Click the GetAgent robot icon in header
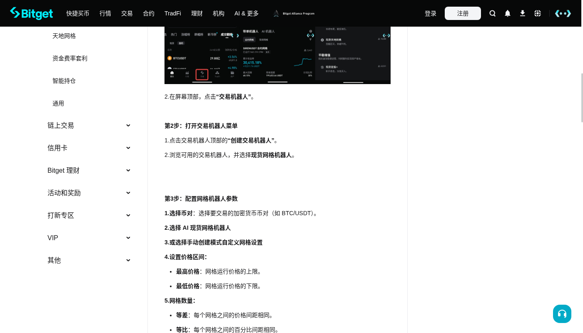The image size is (583, 333). pyautogui.click(x=563, y=13)
